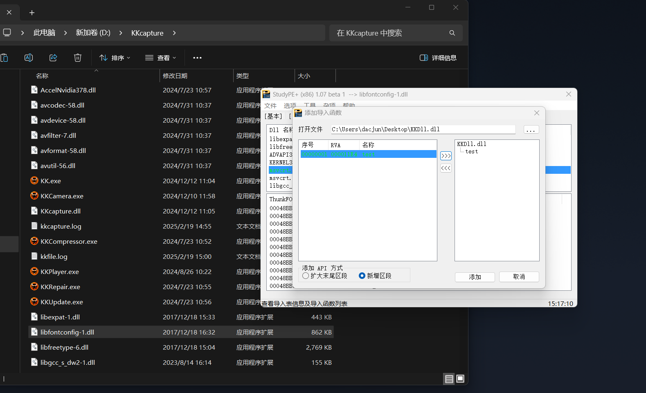Click the Delete trash icon in Explorer
This screenshot has width=646, height=393.
(78, 58)
